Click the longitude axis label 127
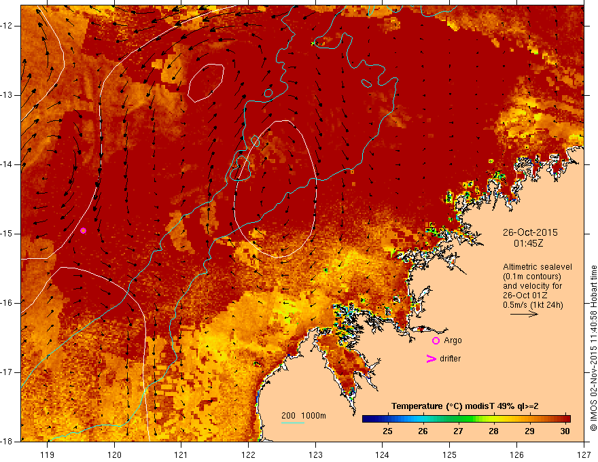 pyautogui.click(x=584, y=455)
